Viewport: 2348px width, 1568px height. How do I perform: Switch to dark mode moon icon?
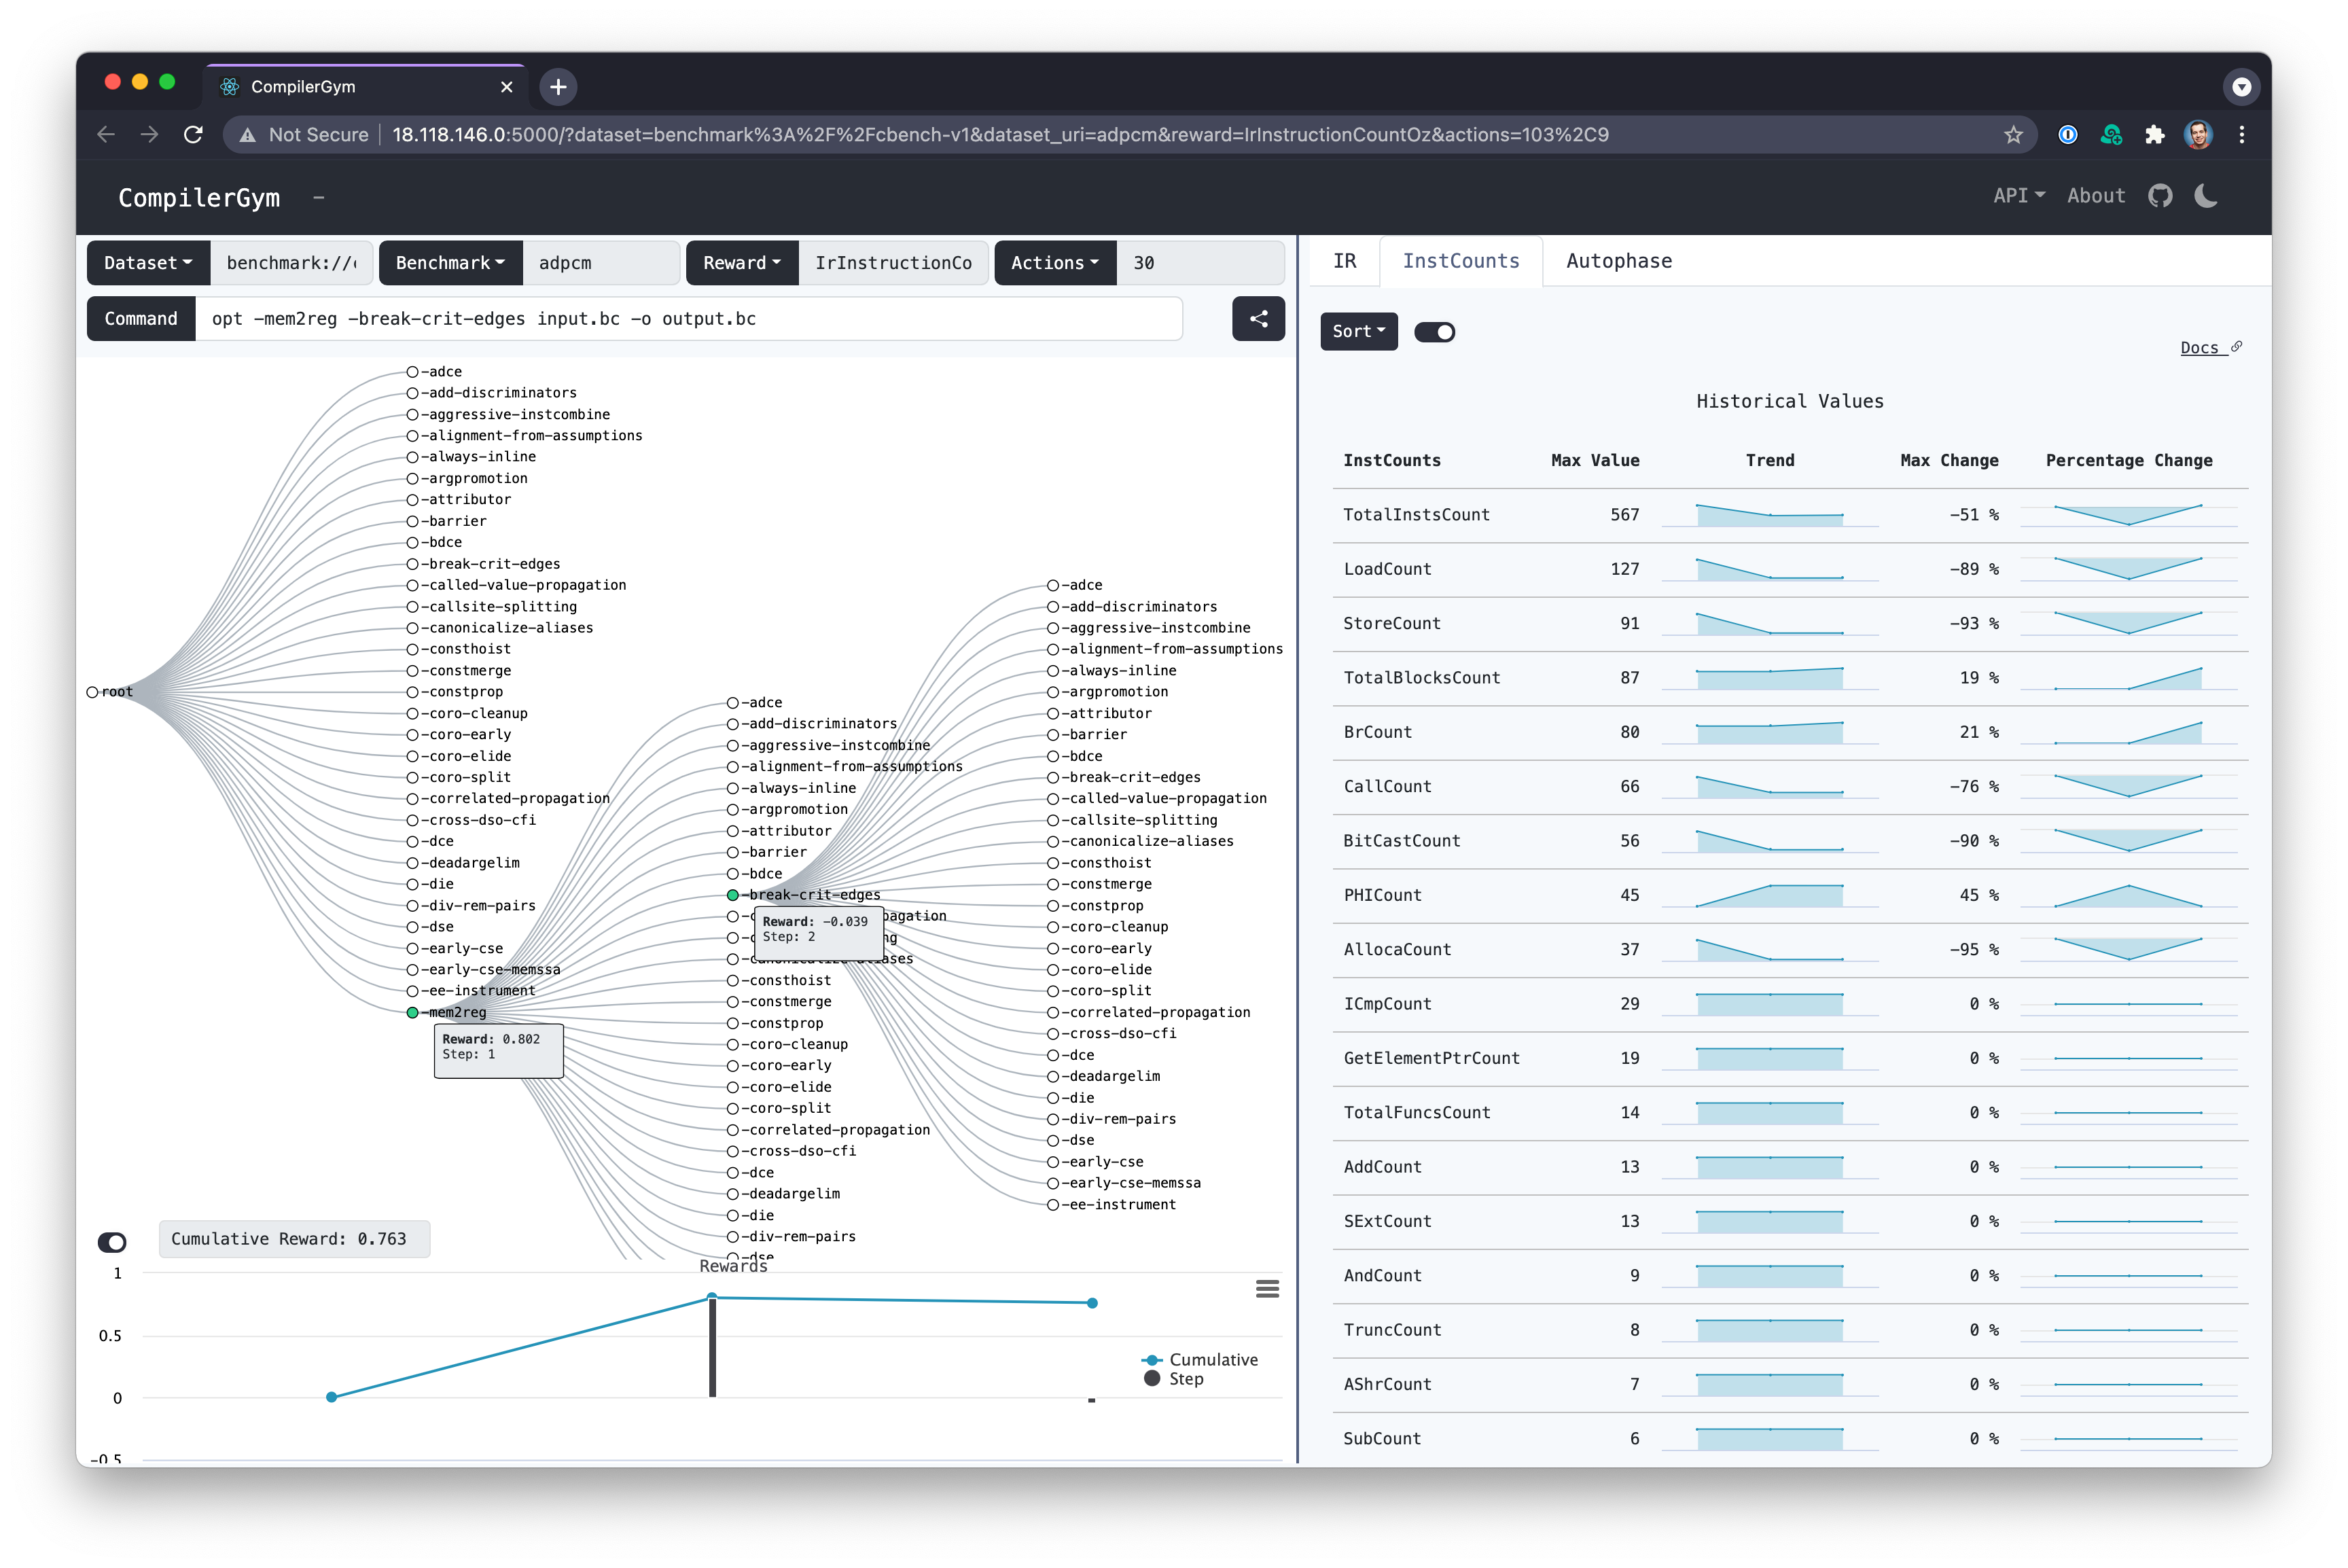[2206, 196]
